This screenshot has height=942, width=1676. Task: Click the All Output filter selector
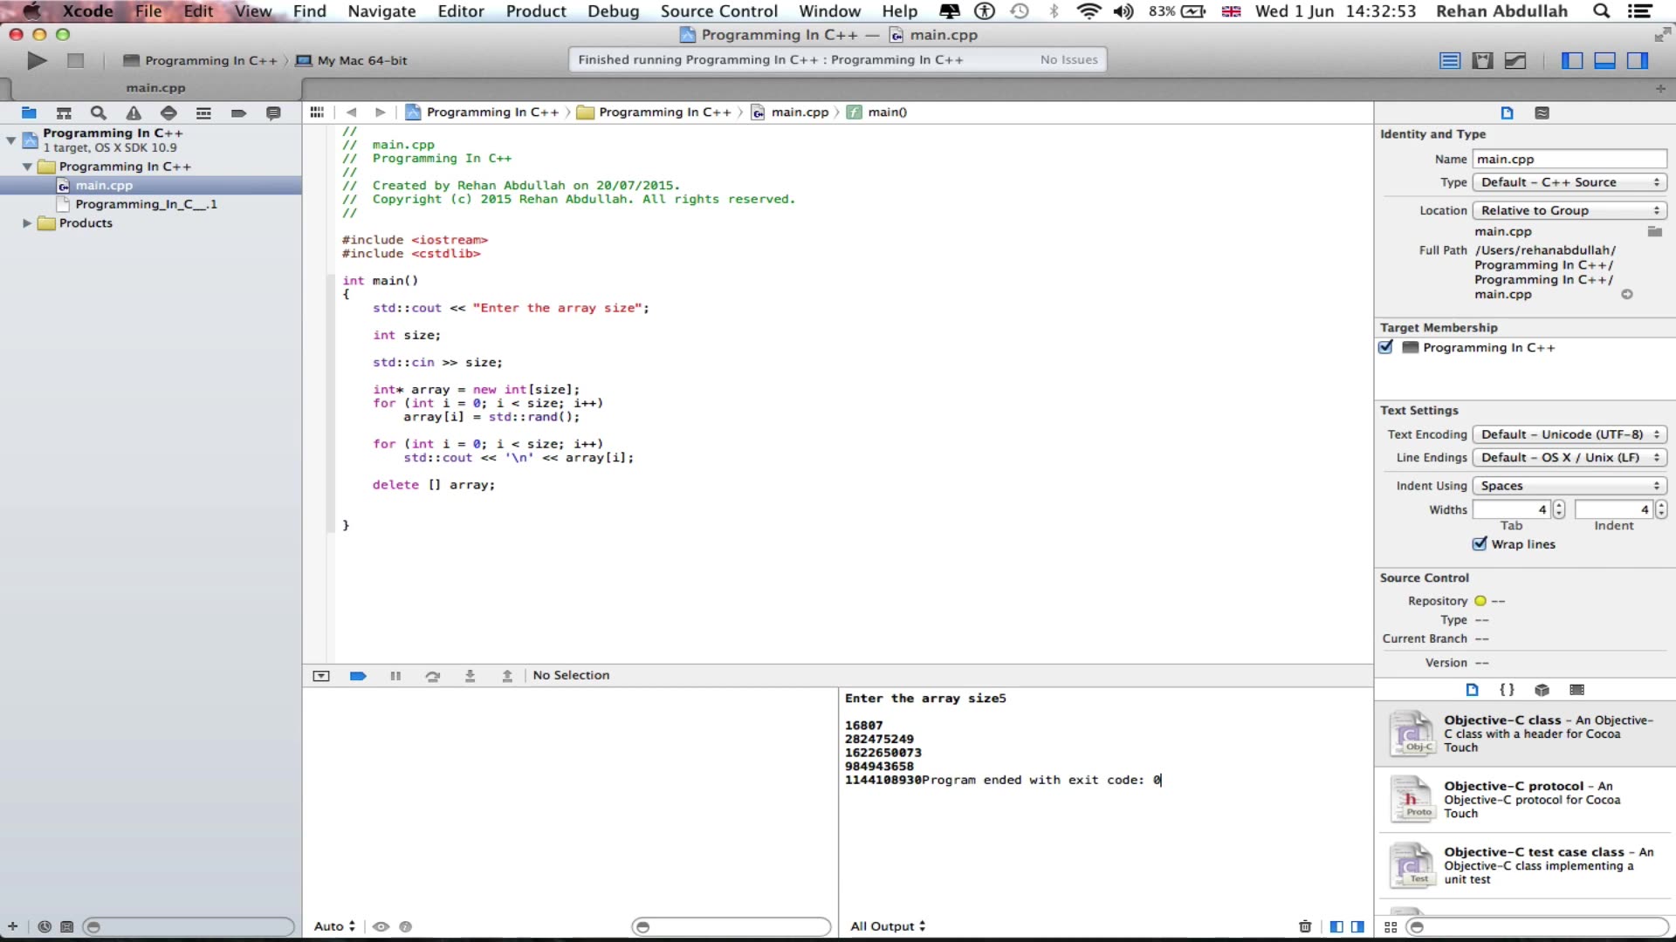(x=888, y=926)
